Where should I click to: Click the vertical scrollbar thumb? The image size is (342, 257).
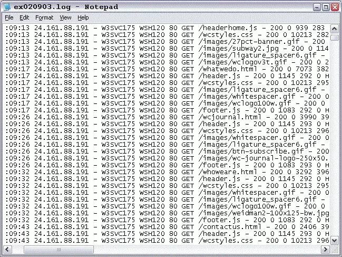(x=335, y=37)
